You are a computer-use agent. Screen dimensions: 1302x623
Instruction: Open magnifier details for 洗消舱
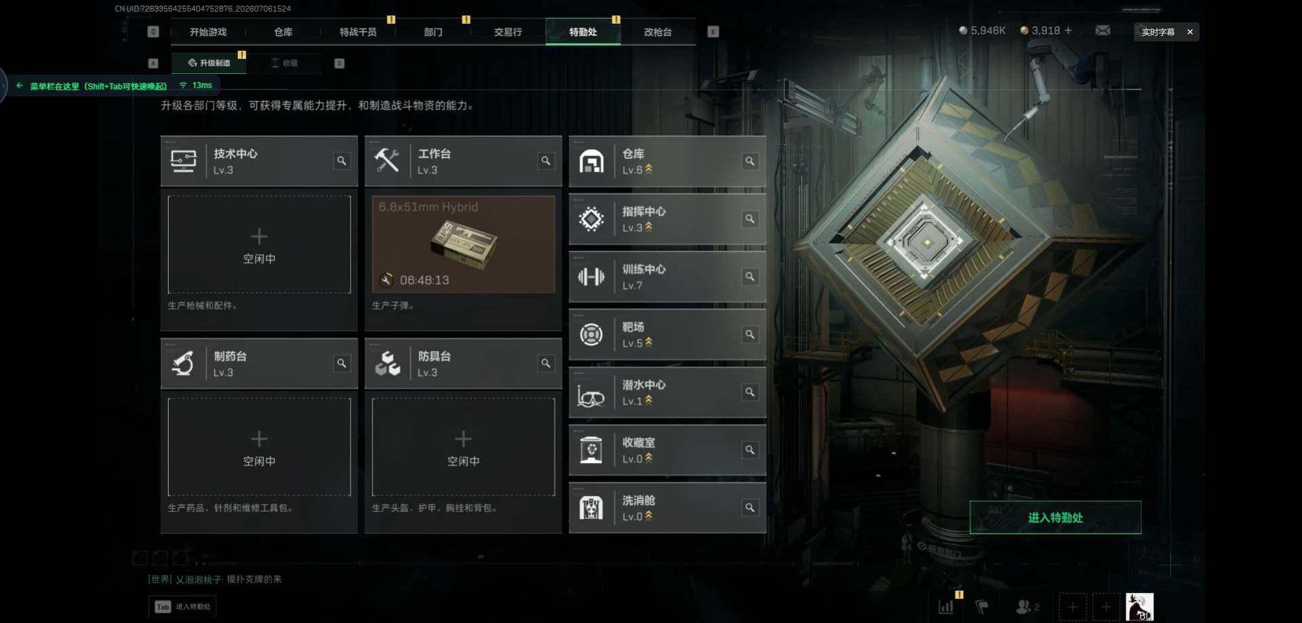750,508
